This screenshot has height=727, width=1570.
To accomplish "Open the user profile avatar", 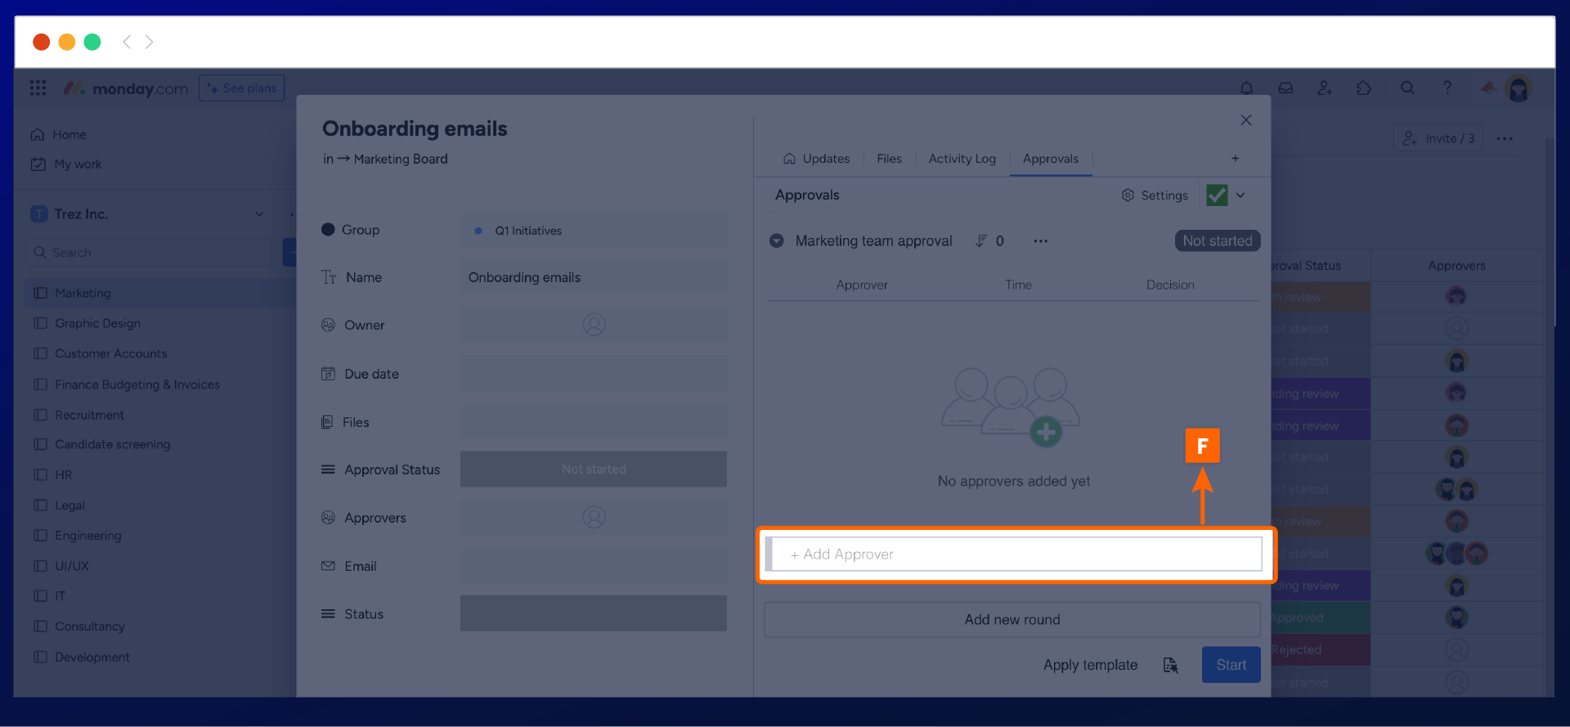I will [1518, 88].
